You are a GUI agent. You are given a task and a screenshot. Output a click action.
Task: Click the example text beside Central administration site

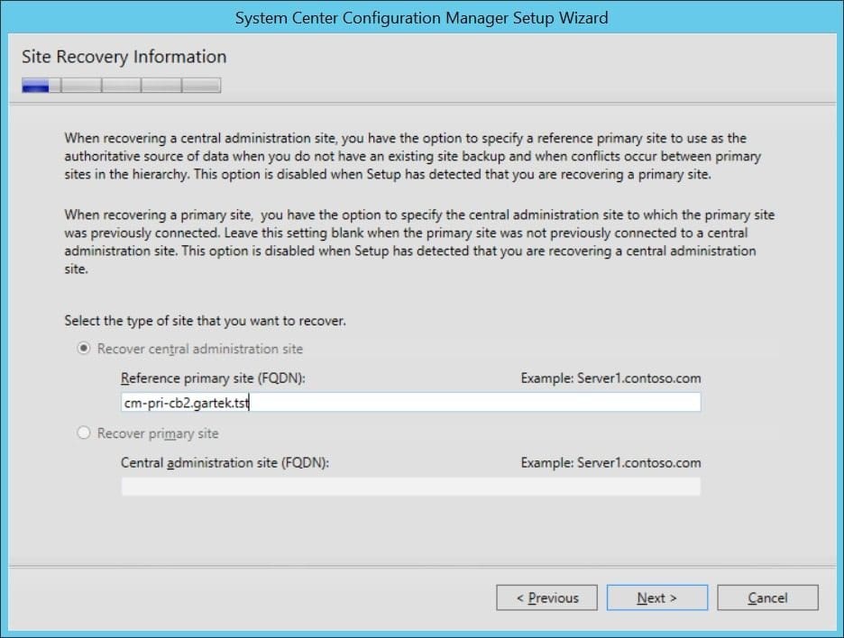point(611,462)
